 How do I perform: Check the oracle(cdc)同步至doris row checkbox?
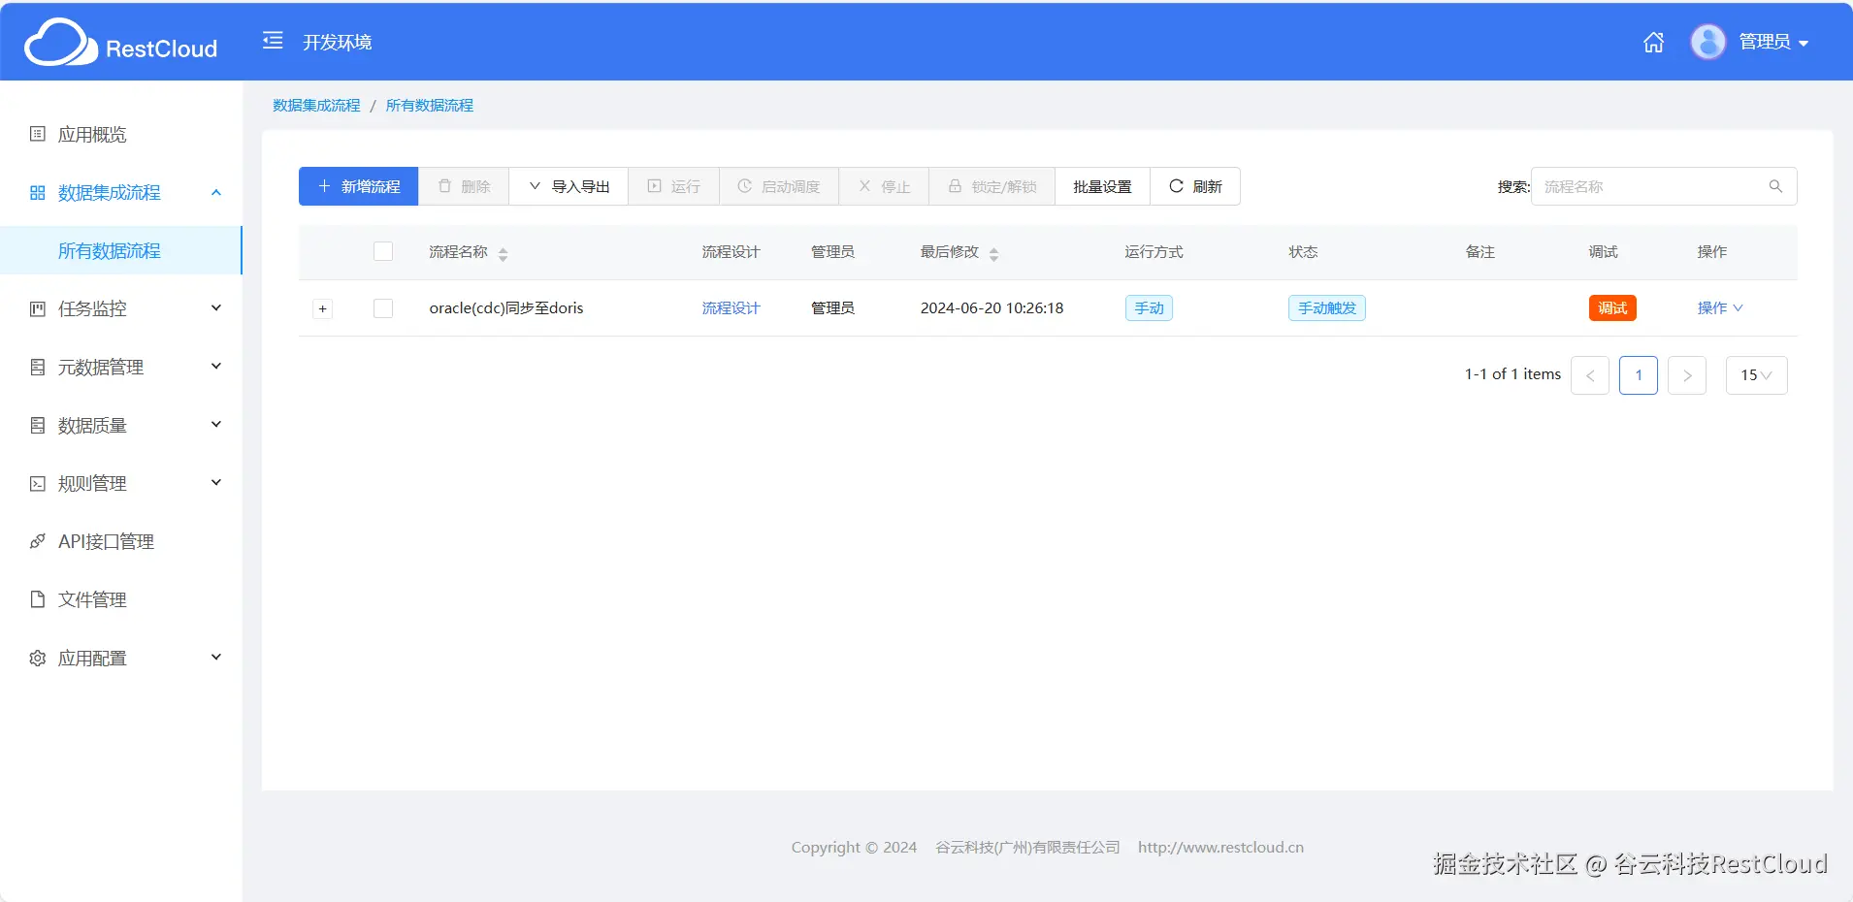(x=383, y=307)
